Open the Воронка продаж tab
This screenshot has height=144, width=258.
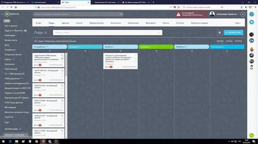[200, 23]
